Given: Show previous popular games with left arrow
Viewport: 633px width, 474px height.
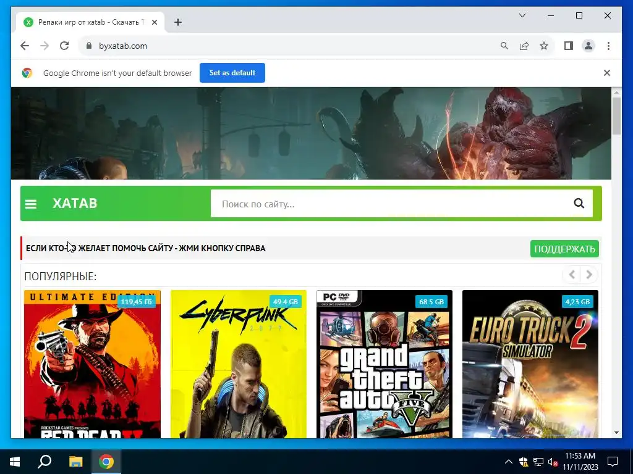Looking at the screenshot, I should coord(572,275).
